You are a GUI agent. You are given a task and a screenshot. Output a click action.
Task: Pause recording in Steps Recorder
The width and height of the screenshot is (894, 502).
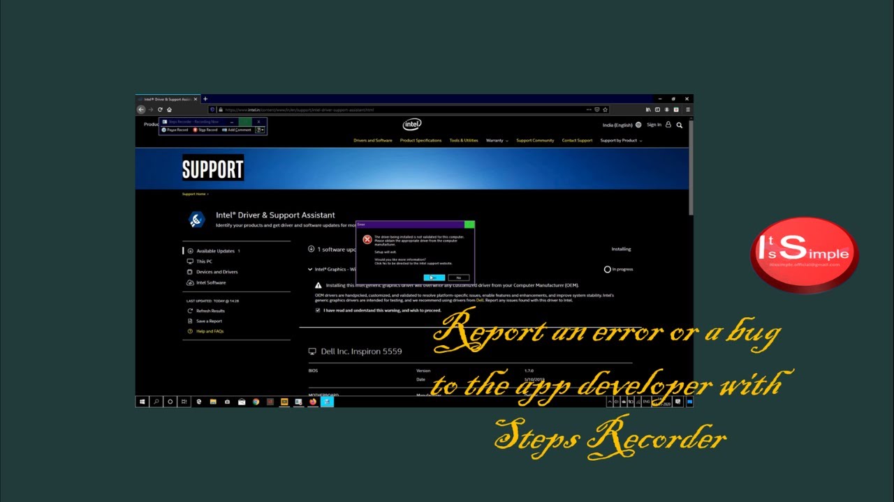(x=175, y=130)
